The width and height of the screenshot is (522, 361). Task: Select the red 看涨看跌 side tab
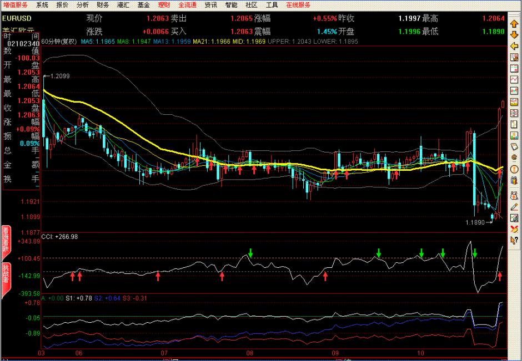point(6,243)
